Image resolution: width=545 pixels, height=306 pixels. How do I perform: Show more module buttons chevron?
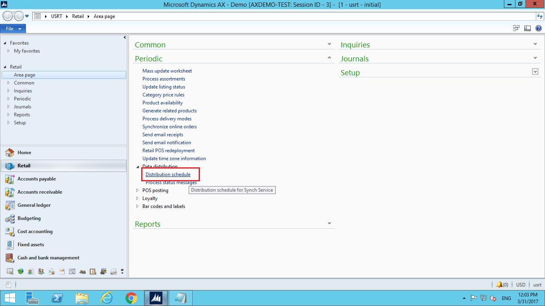coord(122,271)
